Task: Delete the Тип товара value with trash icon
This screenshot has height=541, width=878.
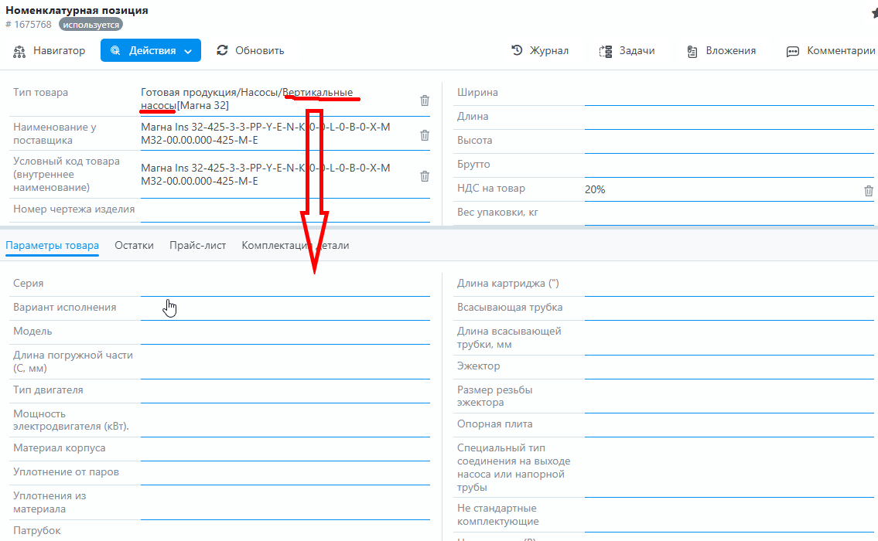Action: 425,100
